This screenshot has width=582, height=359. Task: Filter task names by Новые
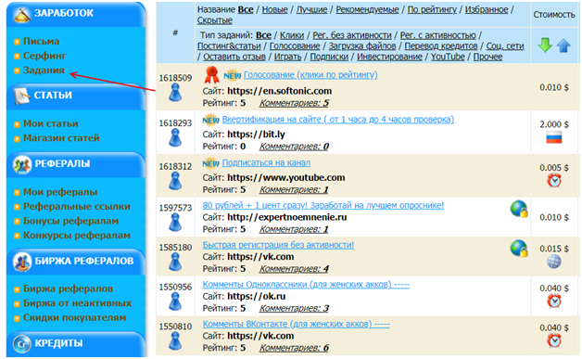[x=274, y=9]
